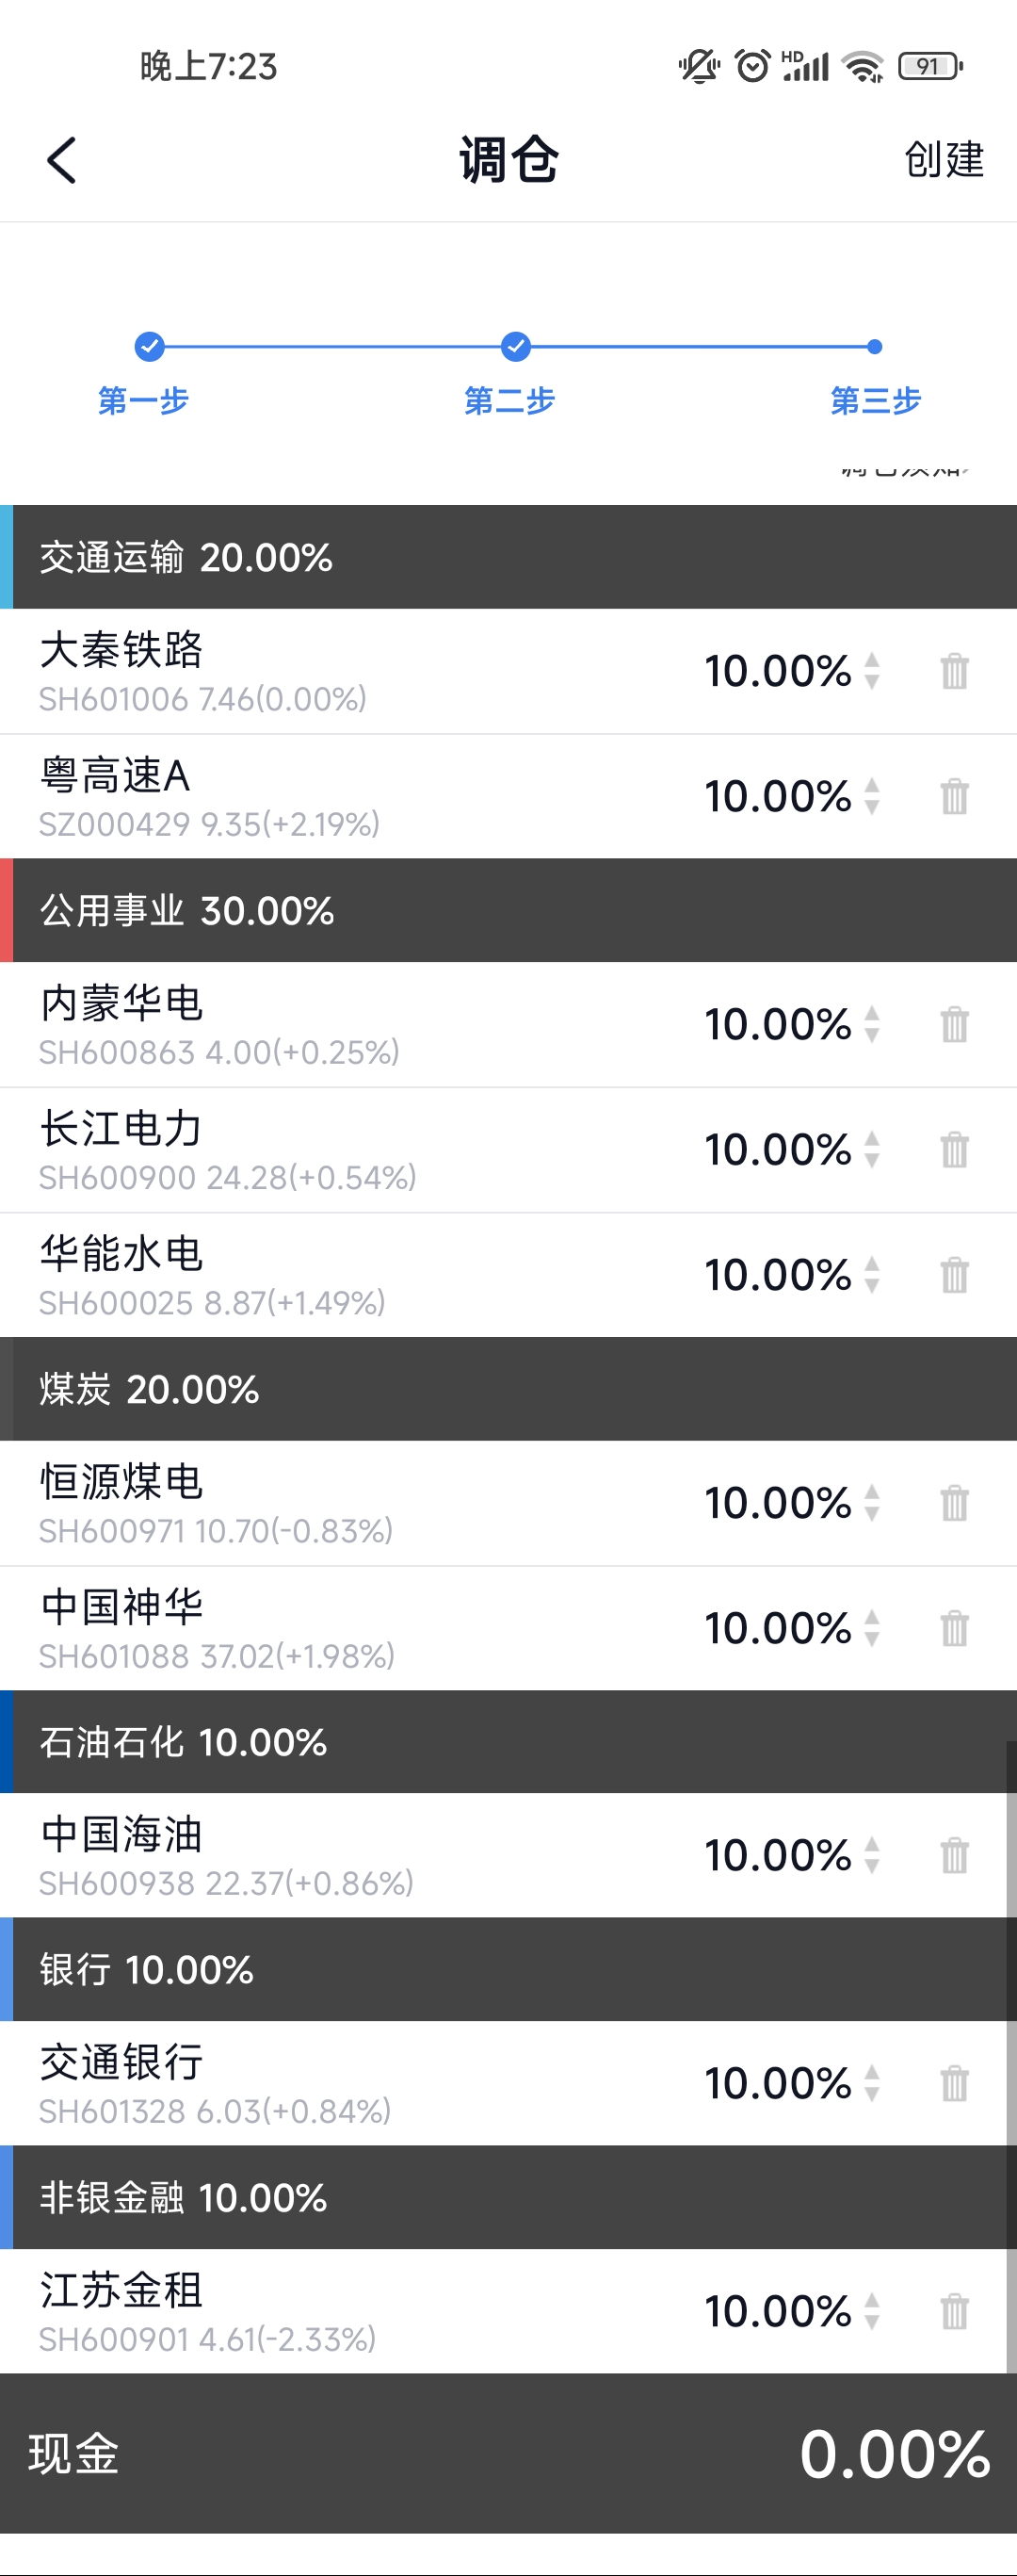Open percentage stepper for 华能水电
1017x2576 pixels.
coord(871,1275)
